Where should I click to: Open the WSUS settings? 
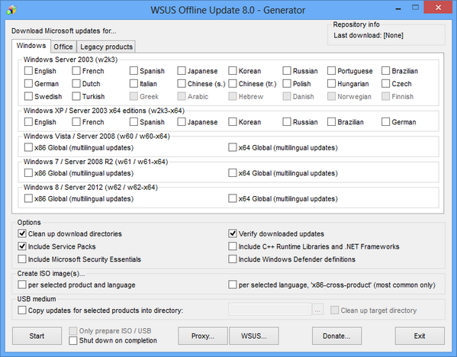coord(254,336)
